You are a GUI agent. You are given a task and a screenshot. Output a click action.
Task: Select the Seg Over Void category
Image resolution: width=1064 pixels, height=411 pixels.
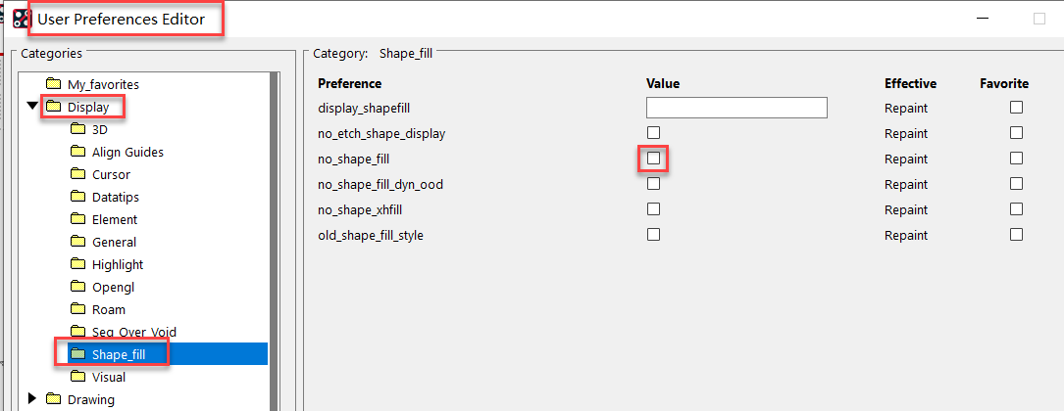133,332
